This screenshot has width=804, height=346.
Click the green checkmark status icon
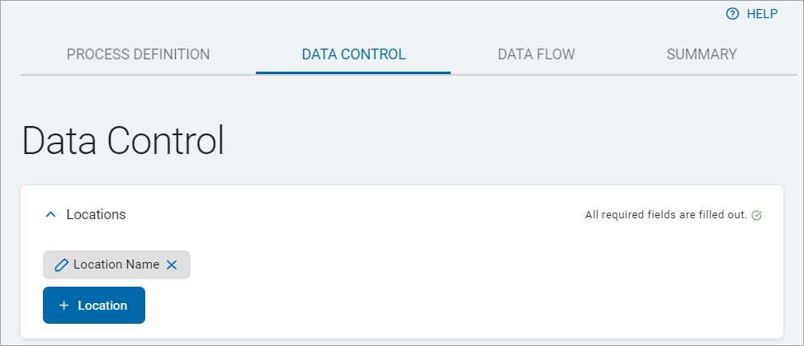point(757,216)
